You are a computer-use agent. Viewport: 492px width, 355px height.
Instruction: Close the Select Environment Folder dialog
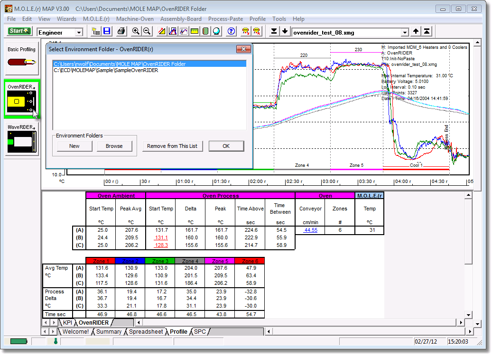click(243, 49)
